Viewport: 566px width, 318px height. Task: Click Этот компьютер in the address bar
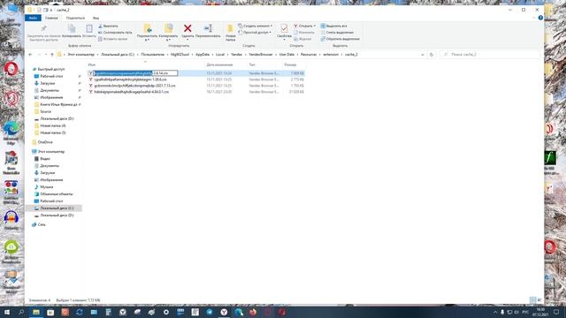(80, 55)
